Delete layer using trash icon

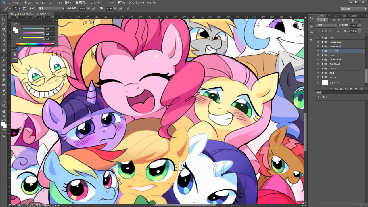[361, 89]
